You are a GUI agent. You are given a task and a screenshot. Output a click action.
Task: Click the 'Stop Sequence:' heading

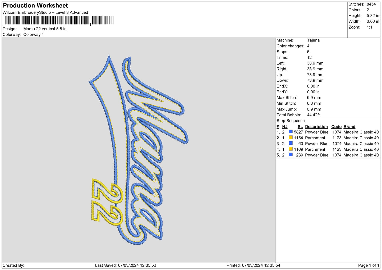coord(291,121)
